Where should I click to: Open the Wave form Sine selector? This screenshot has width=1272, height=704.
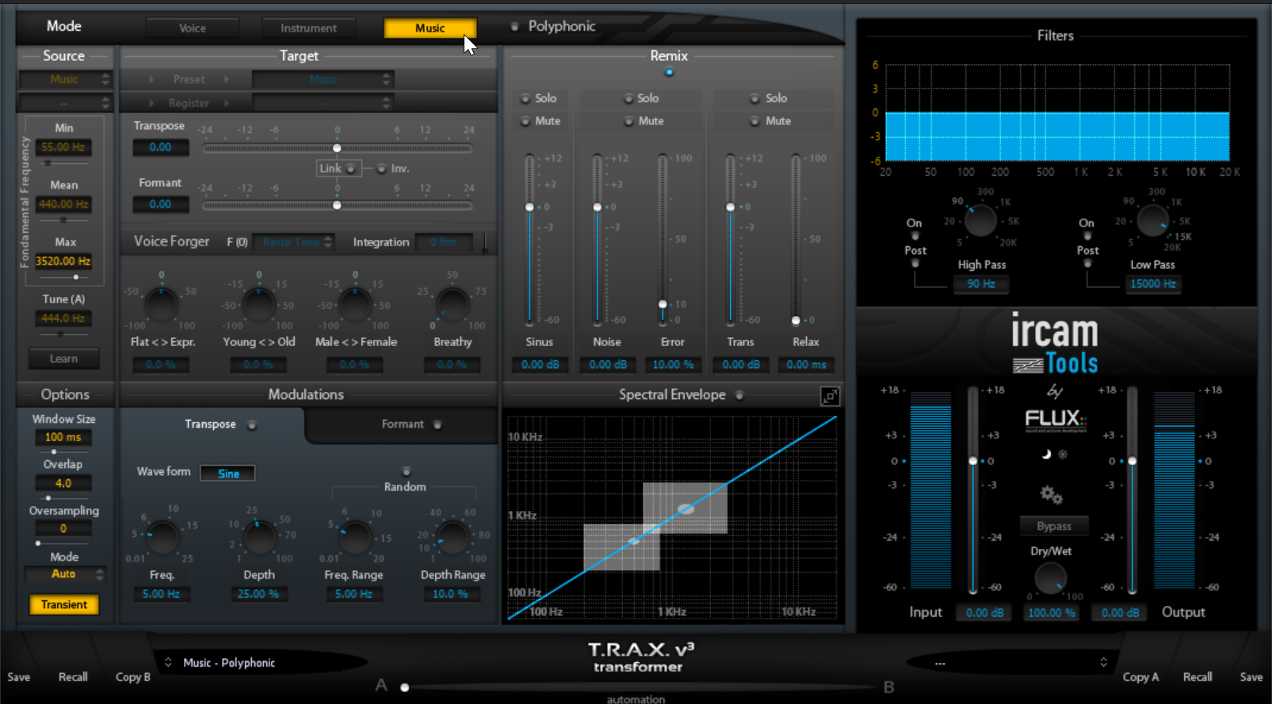227,474
